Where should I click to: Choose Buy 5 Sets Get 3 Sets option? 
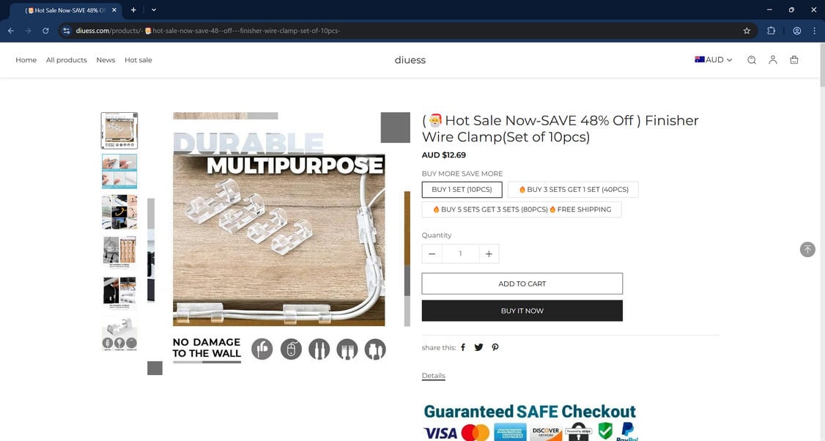[522, 210]
